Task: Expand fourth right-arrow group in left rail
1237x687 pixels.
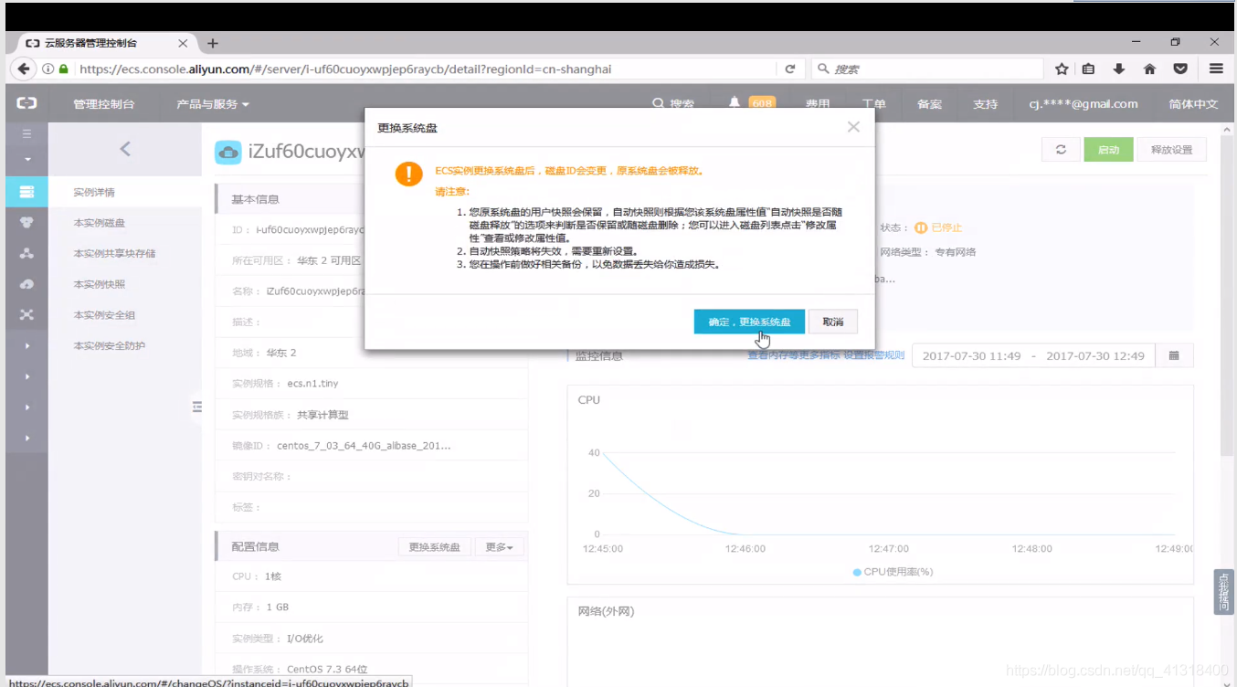Action: click(x=27, y=438)
